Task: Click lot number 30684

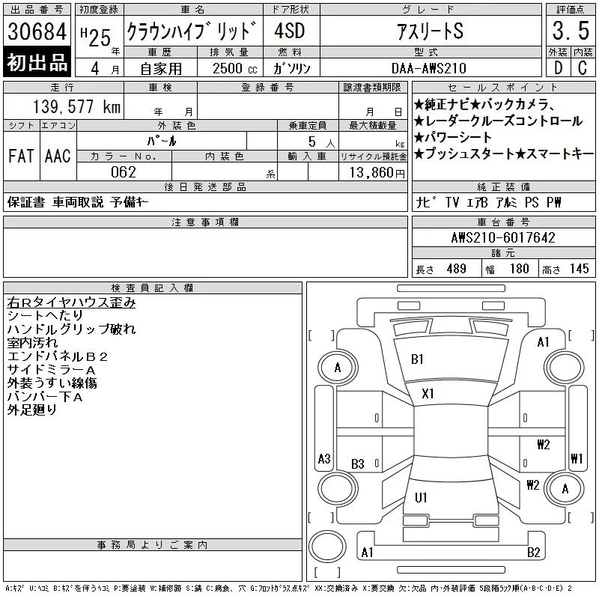Action: pos(37,31)
